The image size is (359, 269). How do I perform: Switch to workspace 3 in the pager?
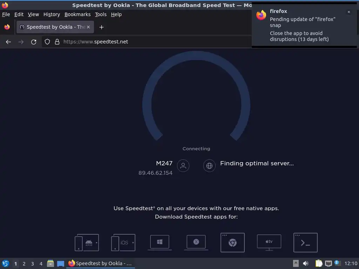33,264
